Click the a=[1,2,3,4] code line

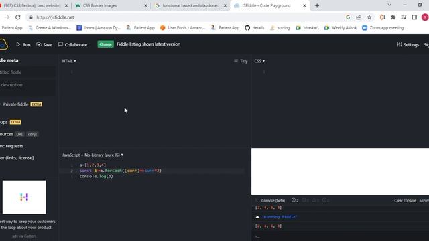pos(93,165)
